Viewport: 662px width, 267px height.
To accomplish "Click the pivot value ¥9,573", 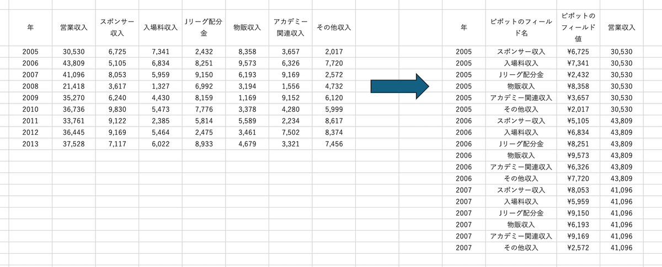I will (578, 155).
